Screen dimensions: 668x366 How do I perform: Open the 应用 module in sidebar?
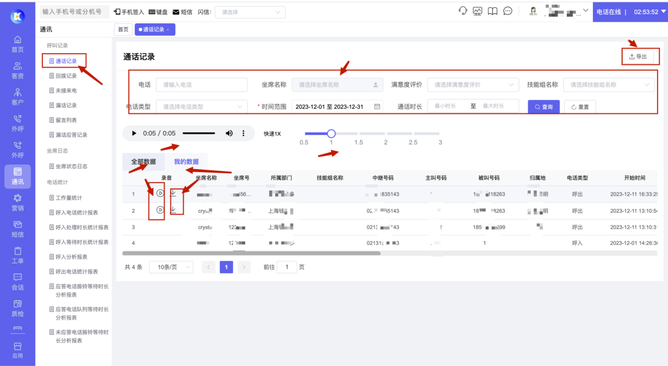point(18,350)
